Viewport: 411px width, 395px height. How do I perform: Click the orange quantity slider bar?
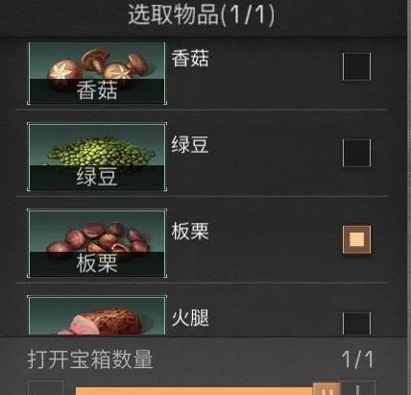(194, 391)
